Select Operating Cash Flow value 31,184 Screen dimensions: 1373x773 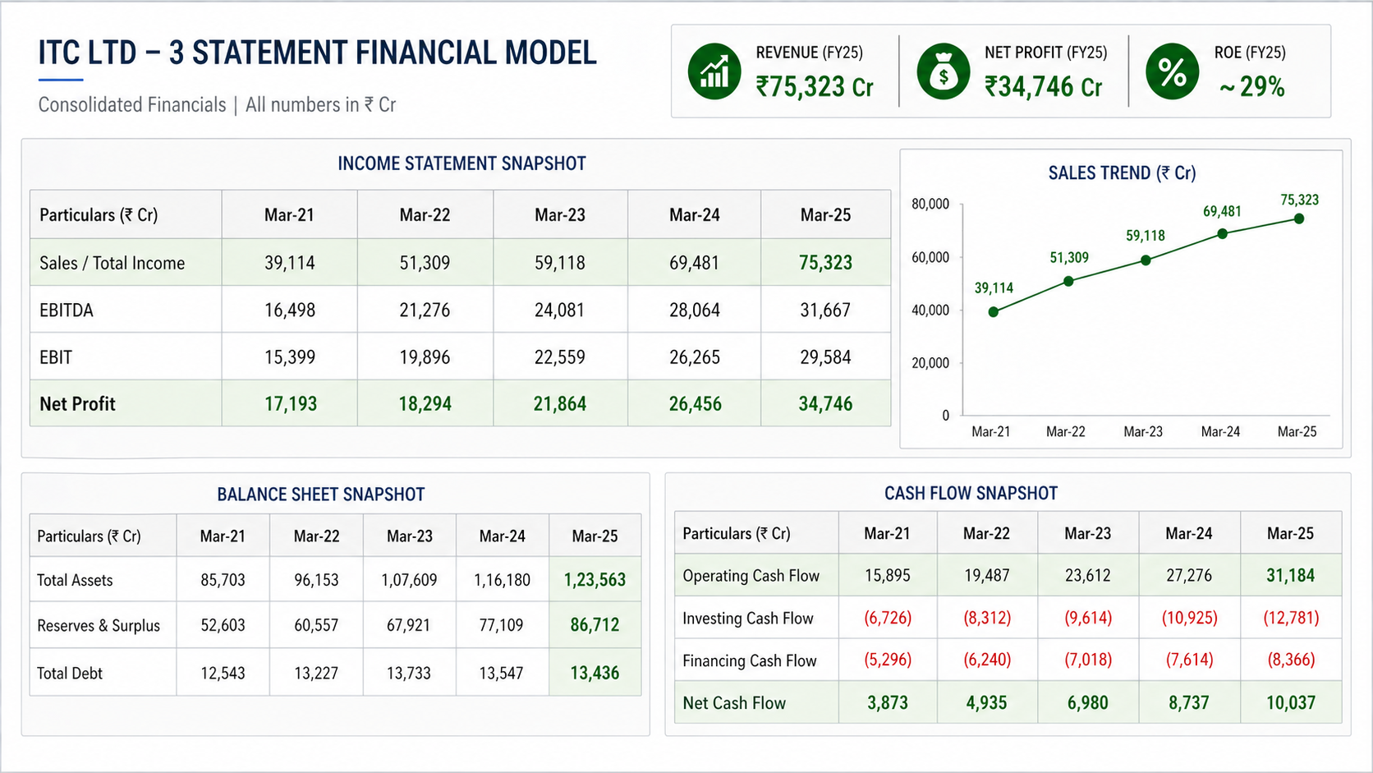1290,576
